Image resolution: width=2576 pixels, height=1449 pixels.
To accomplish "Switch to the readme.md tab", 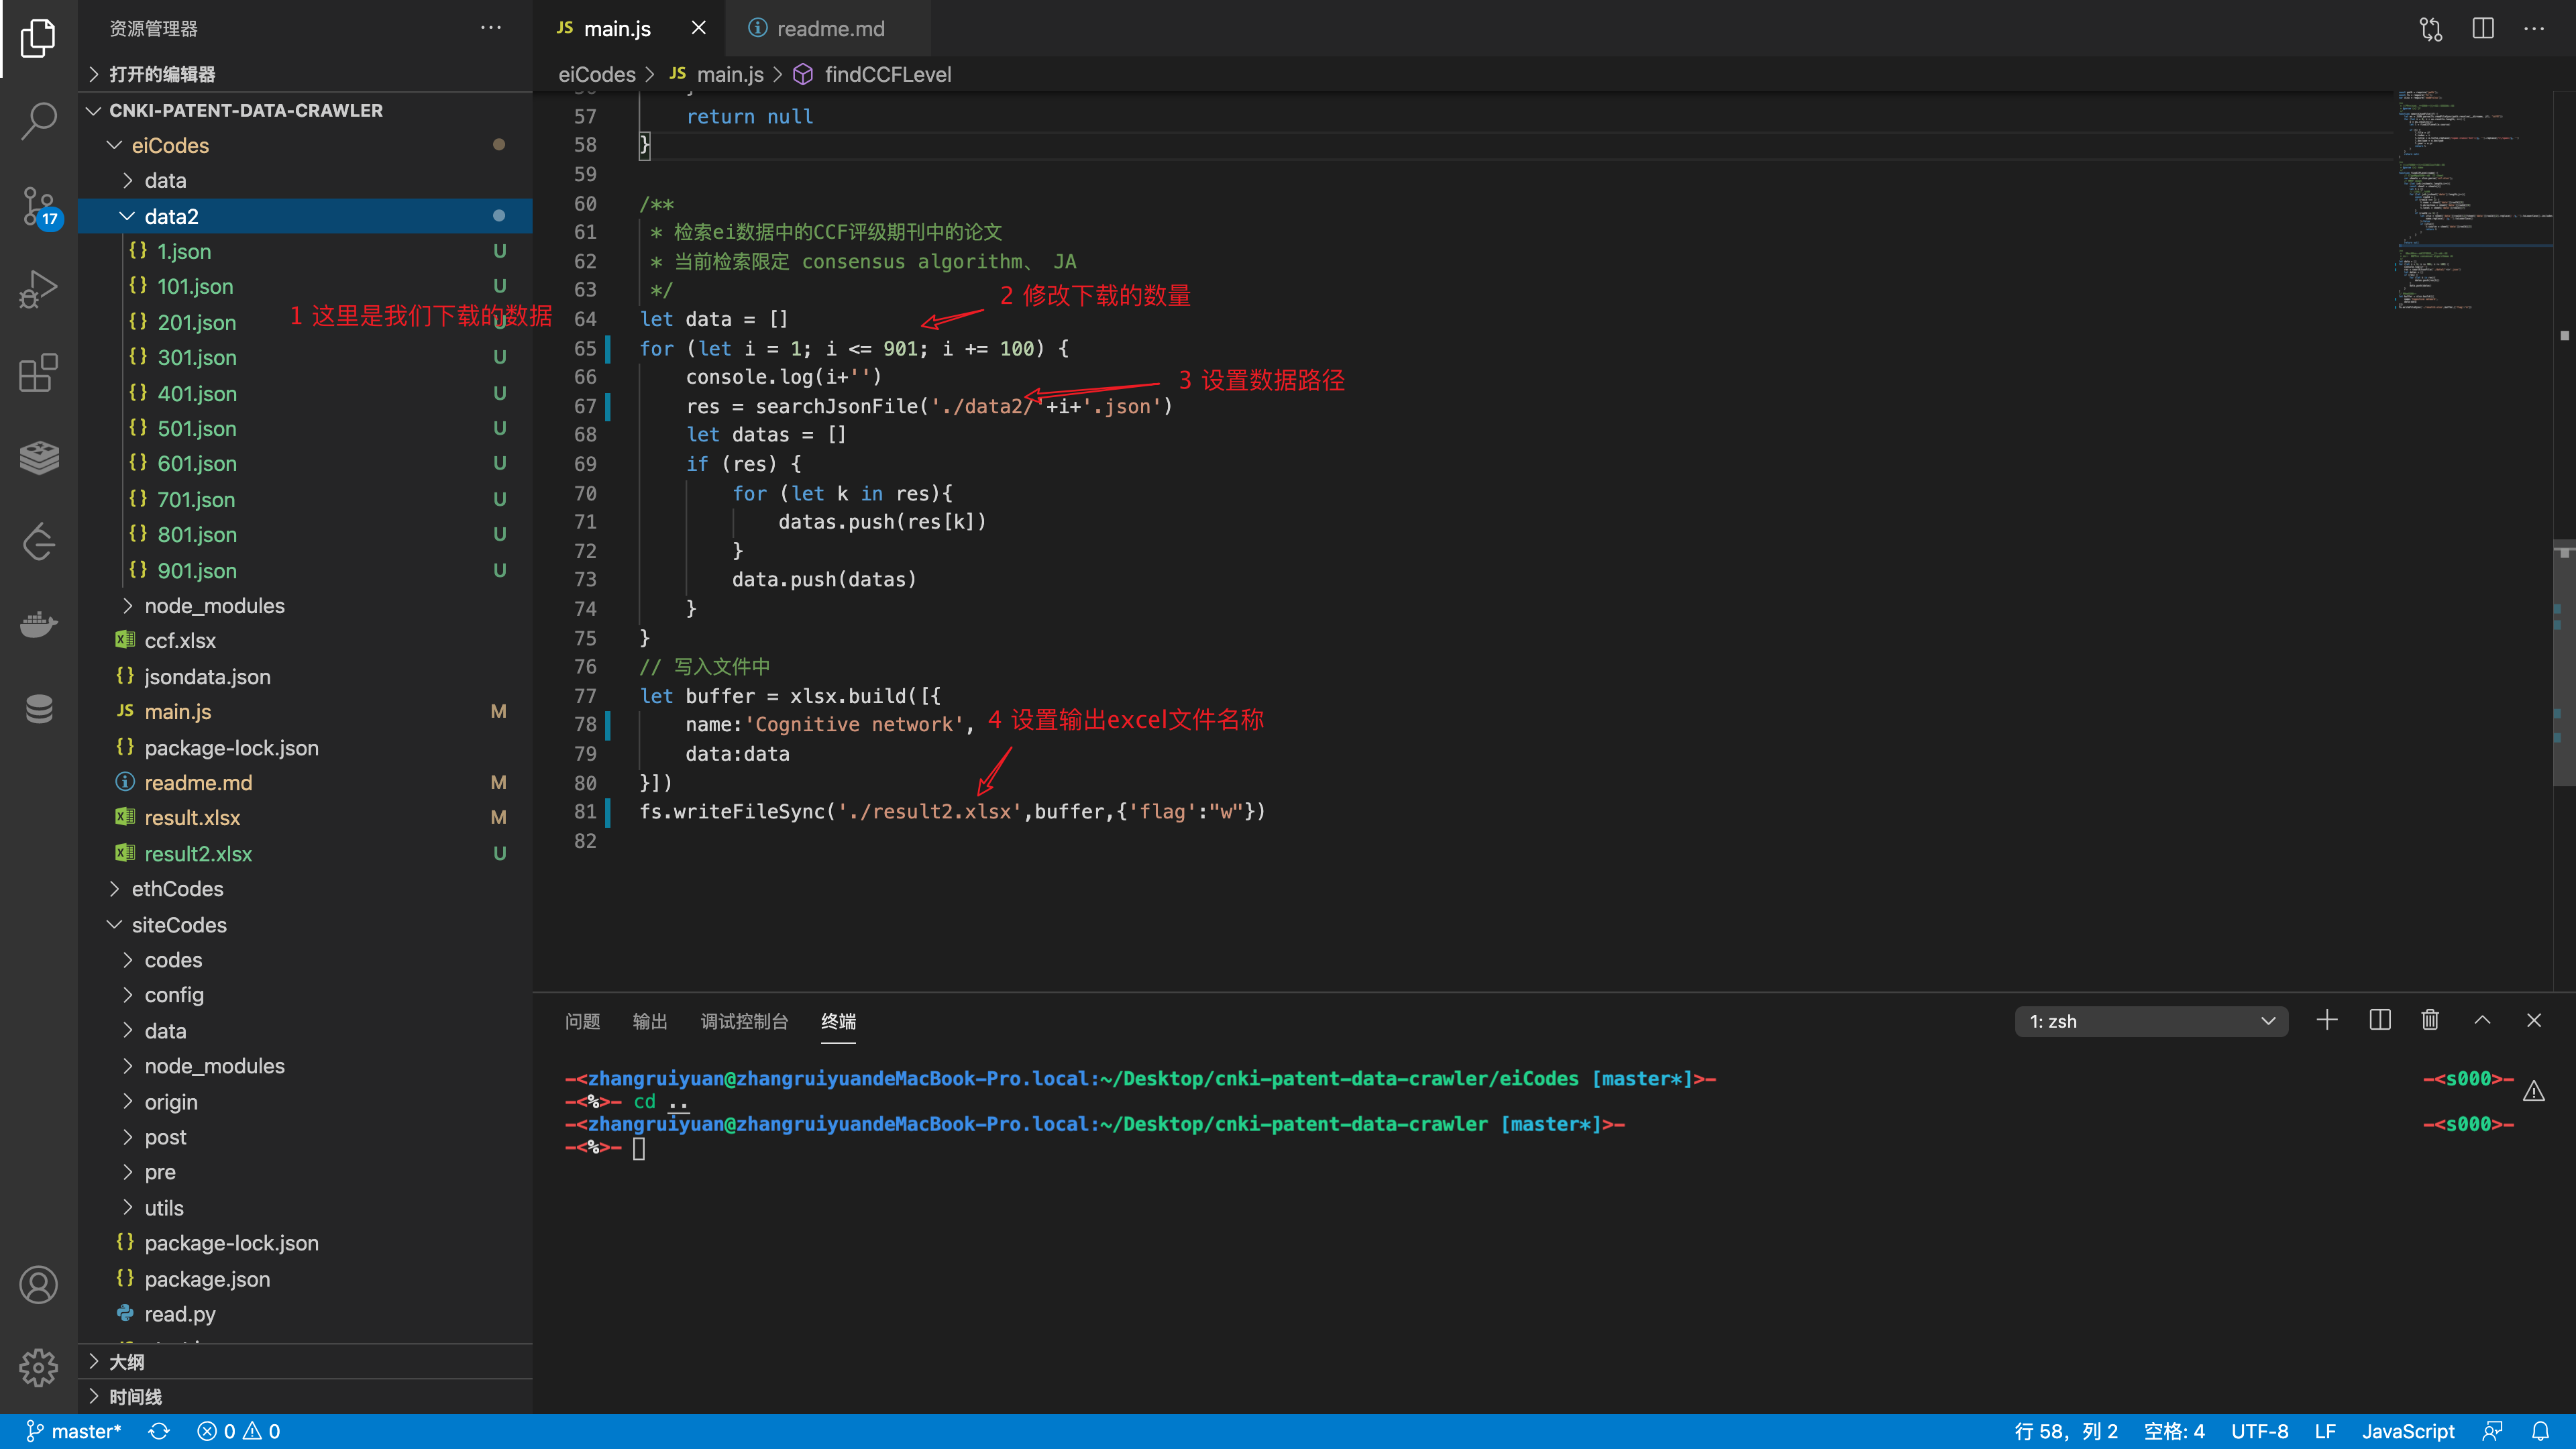I will [829, 28].
